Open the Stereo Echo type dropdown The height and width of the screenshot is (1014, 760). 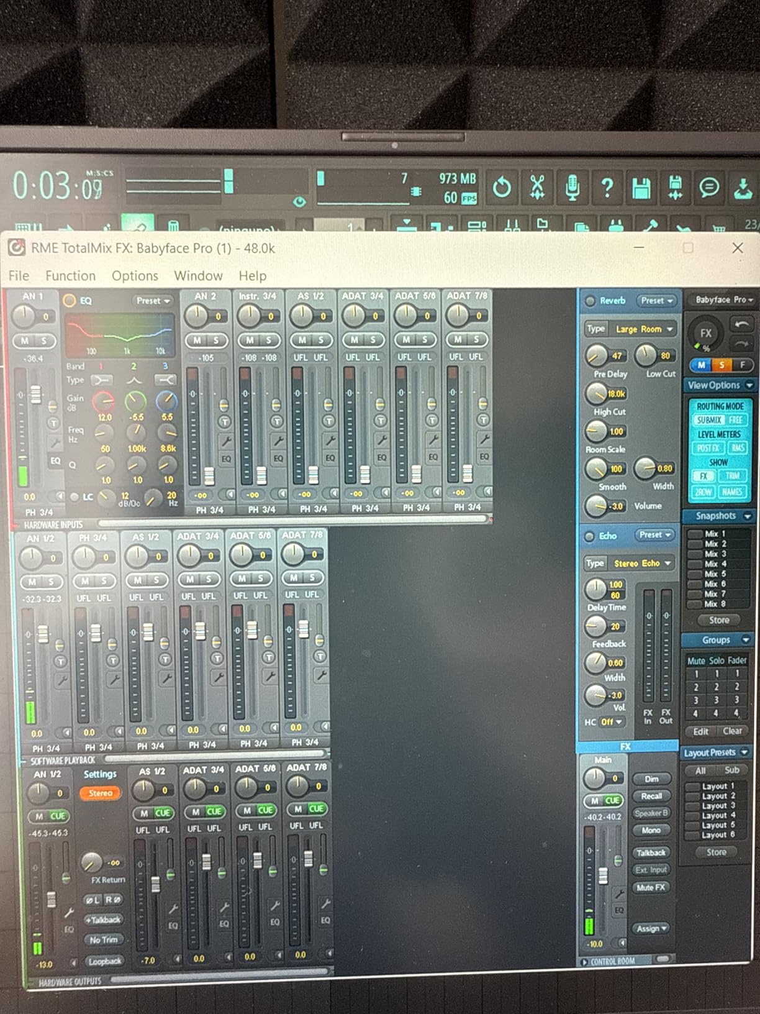point(642,564)
